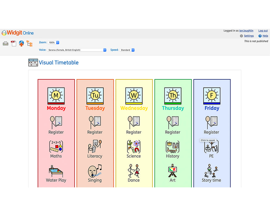Select the Singing symbol under Tuesday

click(x=95, y=171)
